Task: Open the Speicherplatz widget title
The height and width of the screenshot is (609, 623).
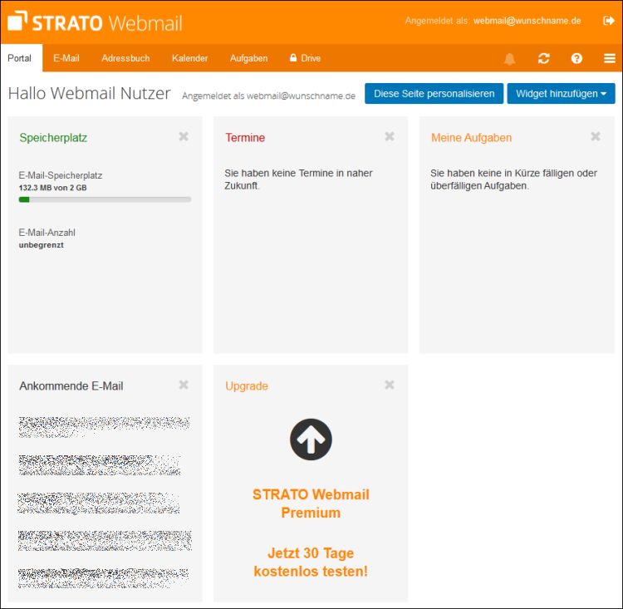Action: [53, 138]
